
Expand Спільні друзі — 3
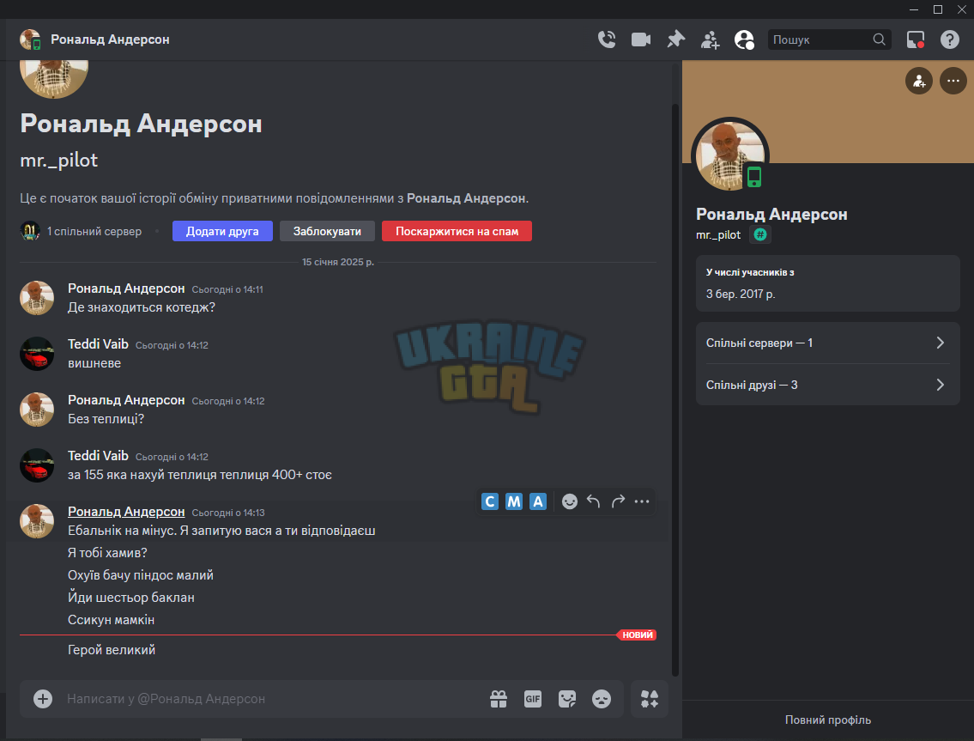pyautogui.click(x=827, y=385)
